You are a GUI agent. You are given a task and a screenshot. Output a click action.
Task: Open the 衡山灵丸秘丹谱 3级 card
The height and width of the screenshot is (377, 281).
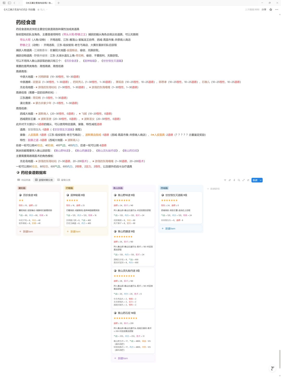tap(133, 288)
